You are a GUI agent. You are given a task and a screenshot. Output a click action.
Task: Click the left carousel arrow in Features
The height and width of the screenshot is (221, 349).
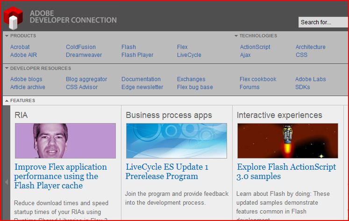(x=7, y=182)
